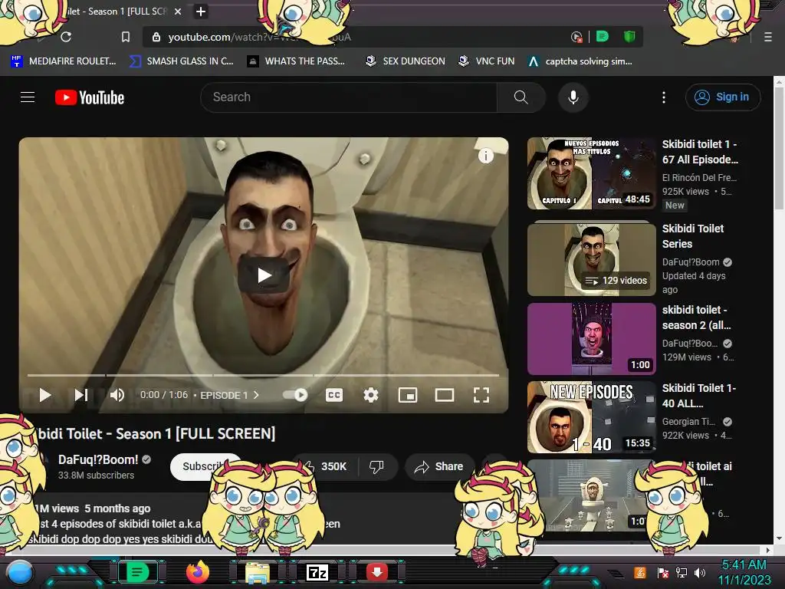Seek on the video progress bar

point(264,374)
